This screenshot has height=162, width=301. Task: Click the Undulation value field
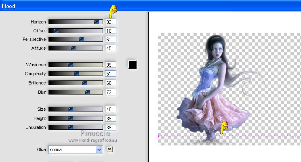click(x=111, y=127)
